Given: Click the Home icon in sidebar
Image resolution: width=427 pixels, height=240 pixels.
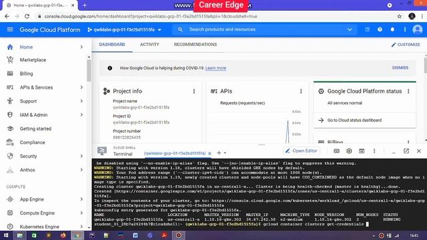Looking at the screenshot, I should (x=10, y=47).
